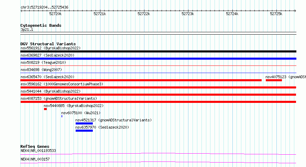Click the Cytogenetic Bands track title

tap(41, 25)
